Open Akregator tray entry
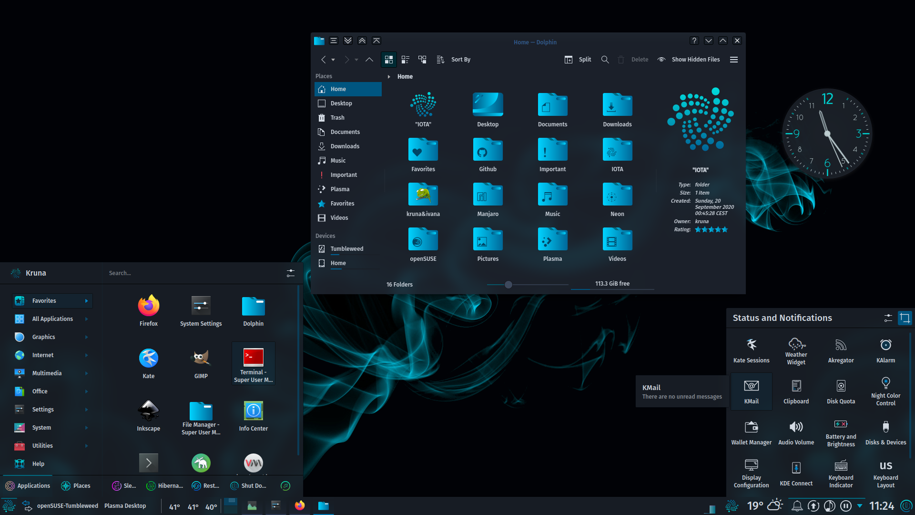The image size is (915, 515). click(x=841, y=351)
